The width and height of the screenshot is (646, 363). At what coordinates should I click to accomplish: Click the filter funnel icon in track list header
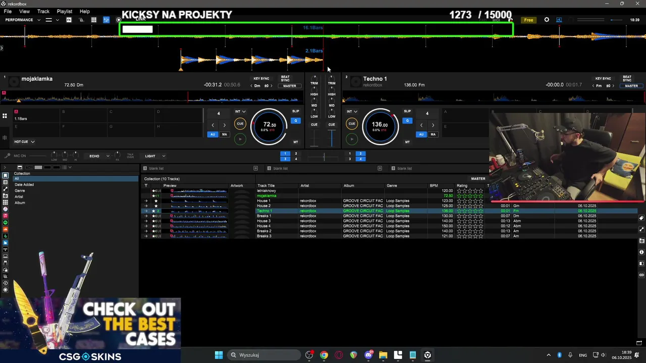coord(146,186)
